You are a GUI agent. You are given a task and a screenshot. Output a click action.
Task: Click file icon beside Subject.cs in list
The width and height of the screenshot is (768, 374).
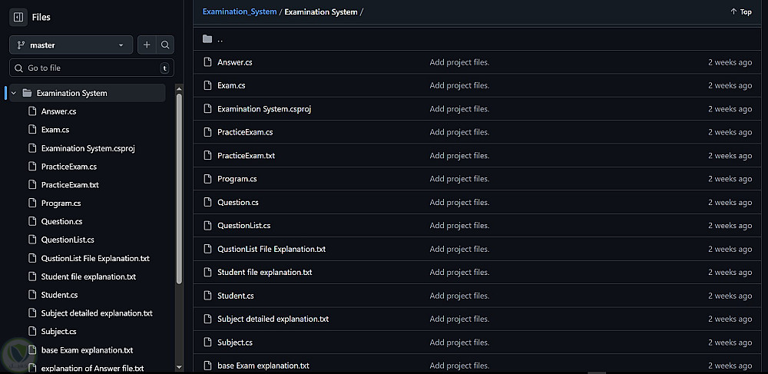click(x=207, y=343)
